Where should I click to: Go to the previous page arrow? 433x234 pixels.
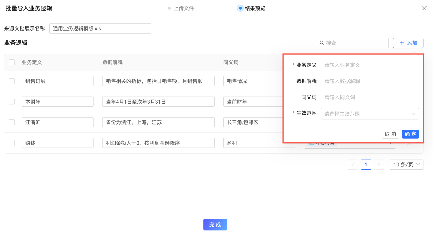(353, 164)
